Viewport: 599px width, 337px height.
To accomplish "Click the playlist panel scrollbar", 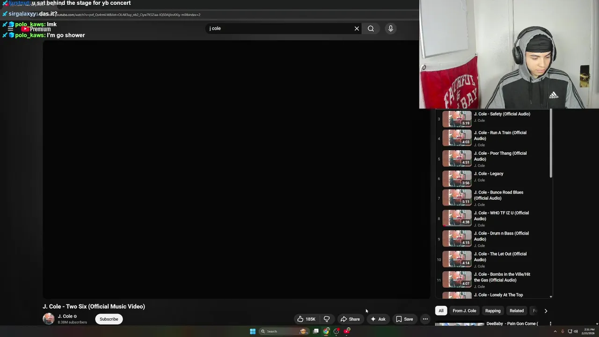I will [551, 144].
